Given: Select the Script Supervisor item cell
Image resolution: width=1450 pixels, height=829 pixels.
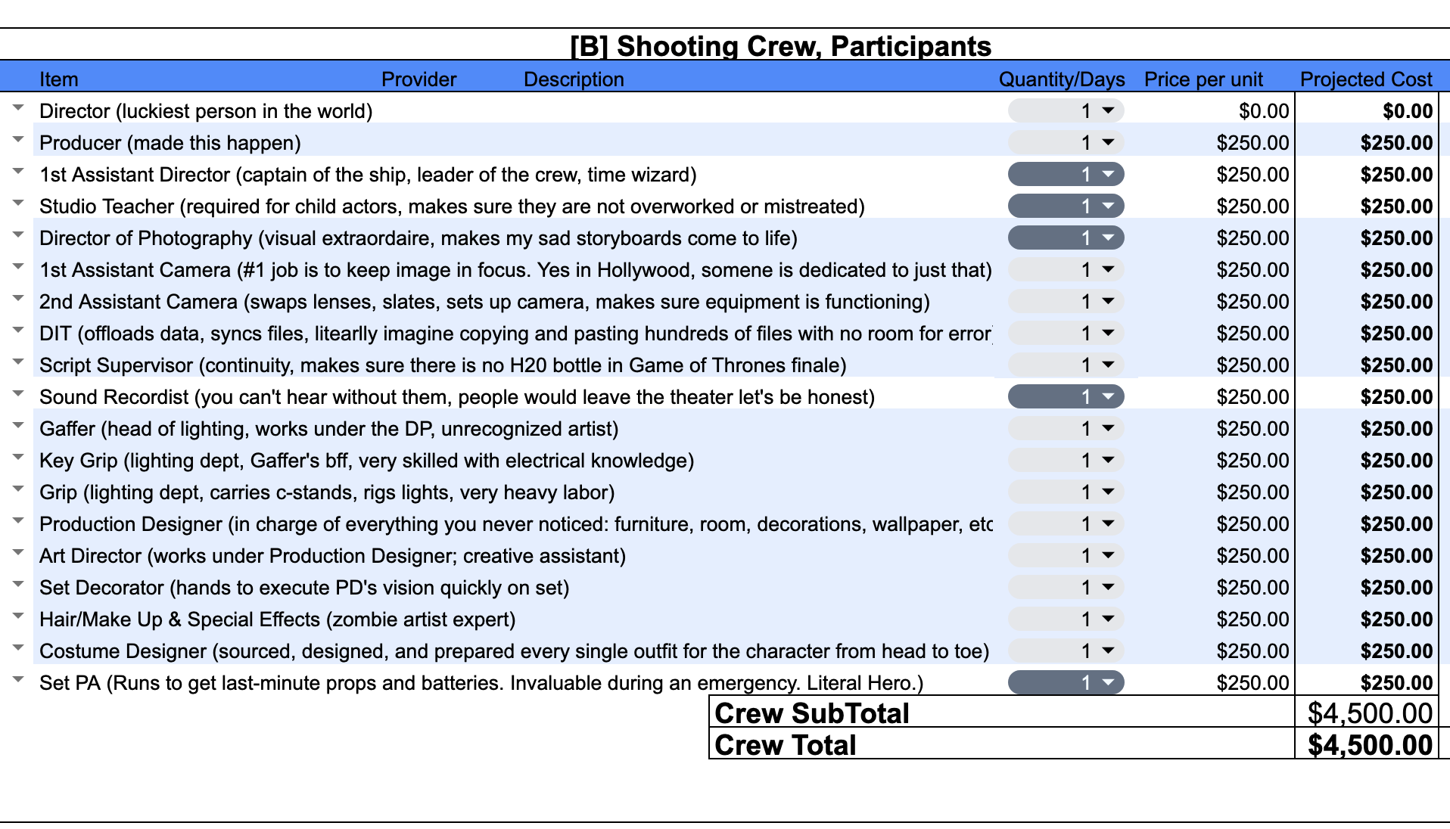Looking at the screenshot, I should (x=443, y=365).
